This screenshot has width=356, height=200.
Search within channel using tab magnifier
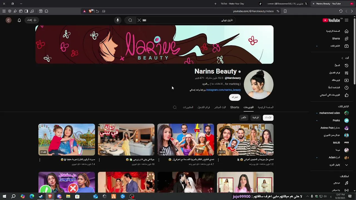(175, 107)
